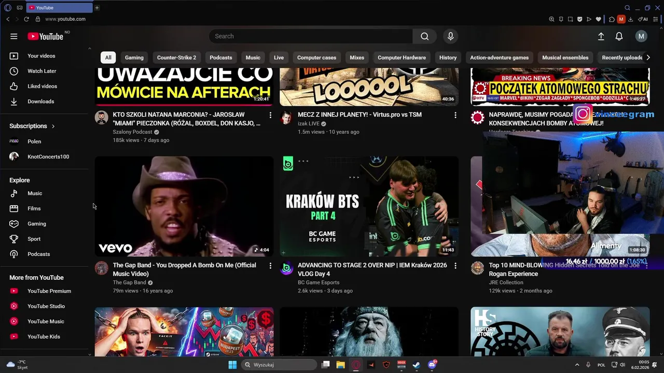This screenshot has width=664, height=373.
Task: Select the Live filter chip
Action: (x=279, y=58)
